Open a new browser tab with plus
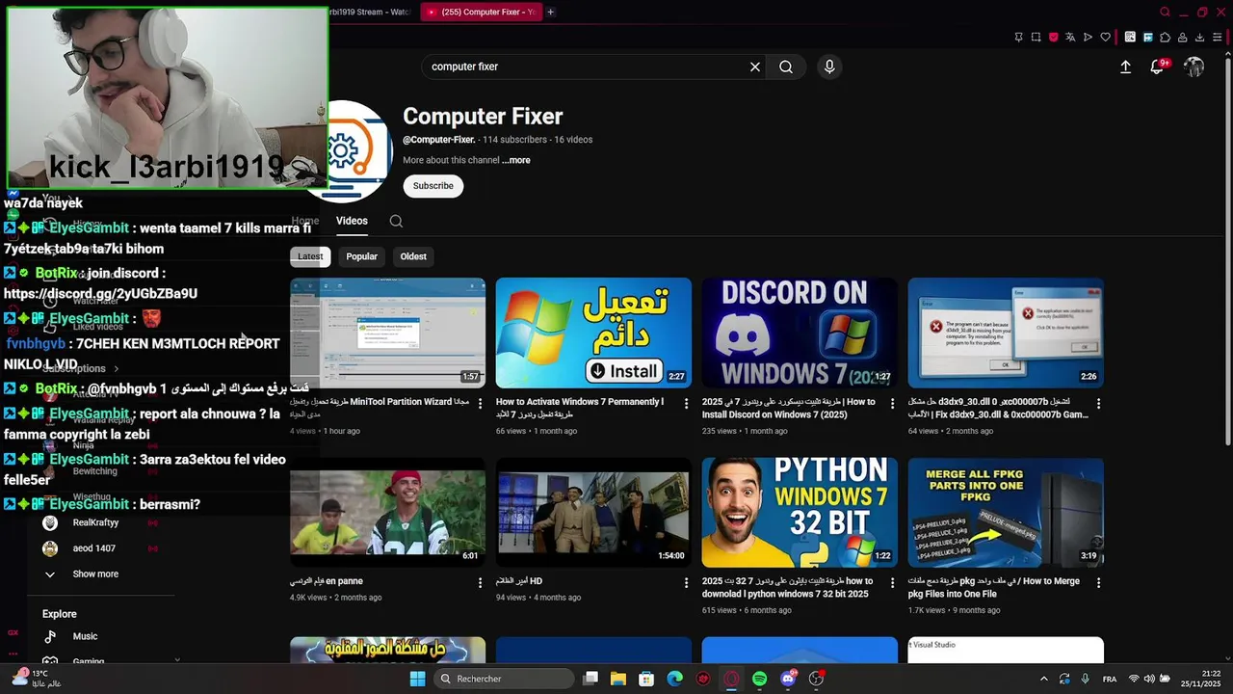This screenshot has height=694, width=1233. point(550,12)
